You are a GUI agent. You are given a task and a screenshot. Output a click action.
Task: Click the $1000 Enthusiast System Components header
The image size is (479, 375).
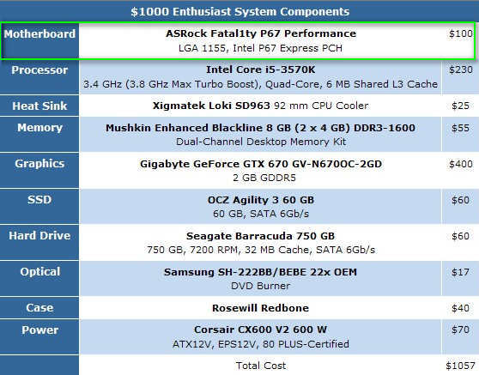[x=240, y=12]
